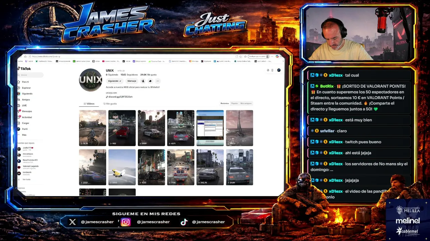Sort videos by Más antiguos
Image resolution: width=430 pixels, height=241 pixels.
tap(246, 103)
